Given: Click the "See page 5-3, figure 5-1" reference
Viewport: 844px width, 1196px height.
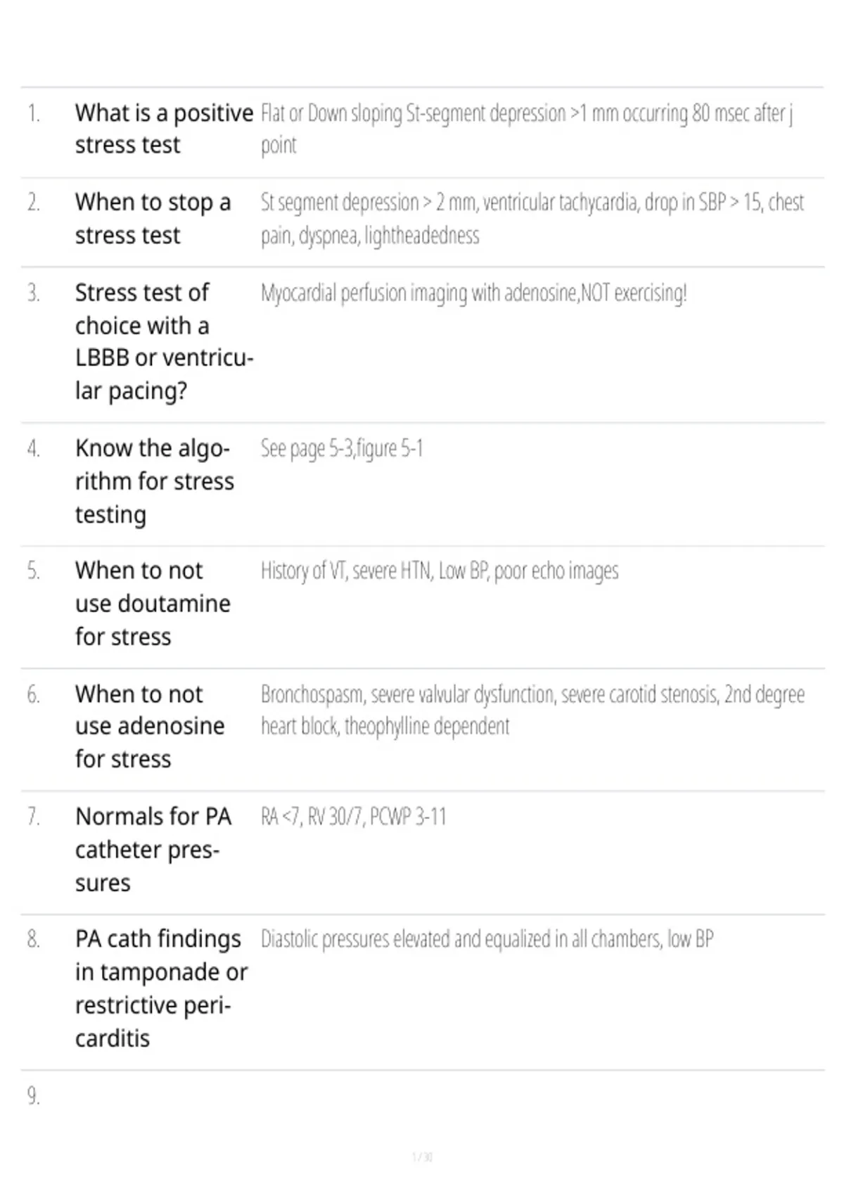Looking at the screenshot, I should click(342, 448).
